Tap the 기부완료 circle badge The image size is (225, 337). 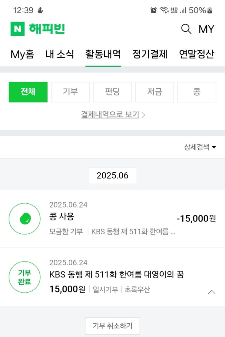point(25,277)
